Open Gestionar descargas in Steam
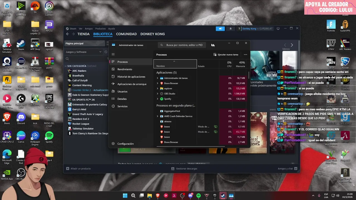Image resolution: width=356 pixels, height=200 pixels. click(x=184, y=169)
